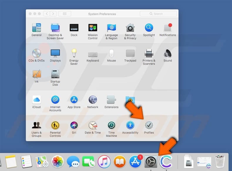Open Network preferences
232x171 pixels.
(93, 100)
